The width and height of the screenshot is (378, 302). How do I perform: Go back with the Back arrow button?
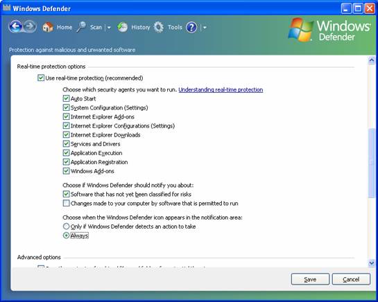coord(16,26)
